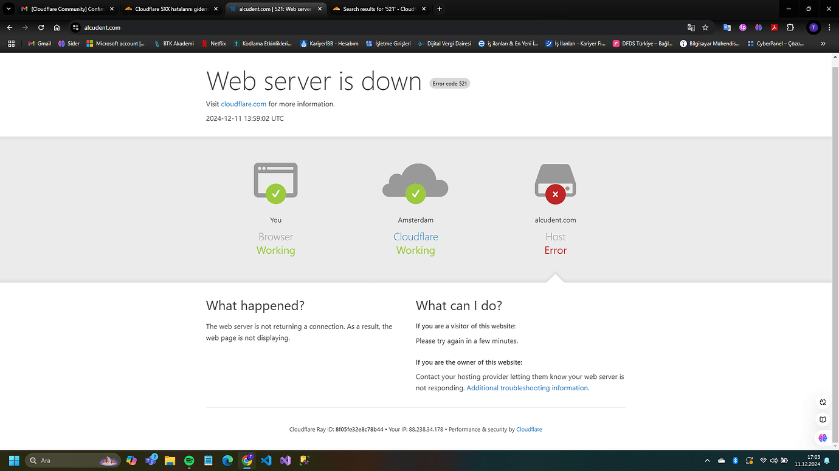Open the OneDrive cloud tray icon
Viewport: 839px width, 471px height.
[722, 461]
